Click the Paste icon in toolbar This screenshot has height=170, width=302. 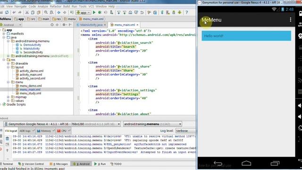39,13
